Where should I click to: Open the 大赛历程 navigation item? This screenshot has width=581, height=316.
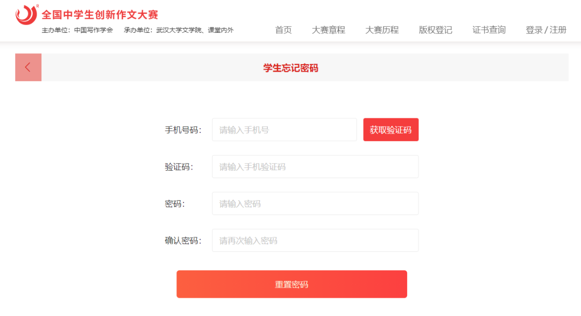pyautogui.click(x=382, y=30)
